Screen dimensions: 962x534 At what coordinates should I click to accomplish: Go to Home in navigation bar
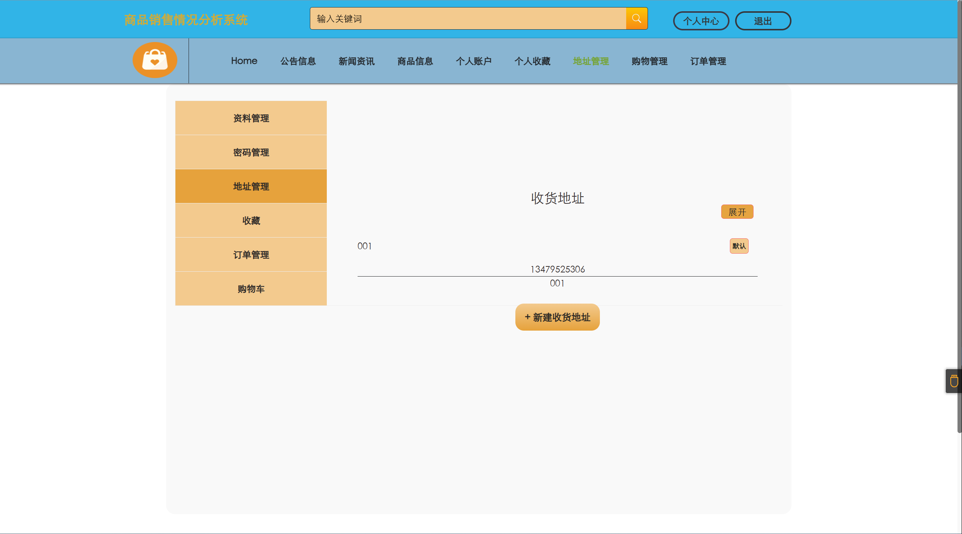pyautogui.click(x=244, y=61)
